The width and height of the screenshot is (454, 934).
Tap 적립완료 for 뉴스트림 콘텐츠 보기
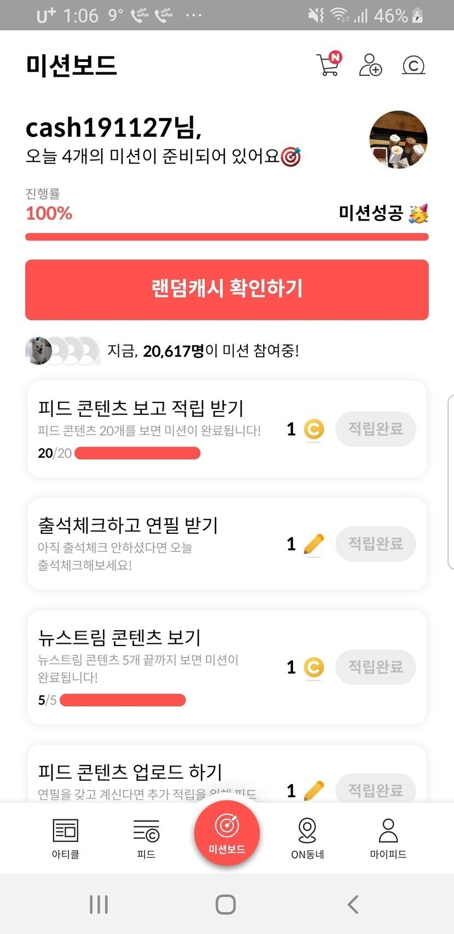tap(375, 667)
